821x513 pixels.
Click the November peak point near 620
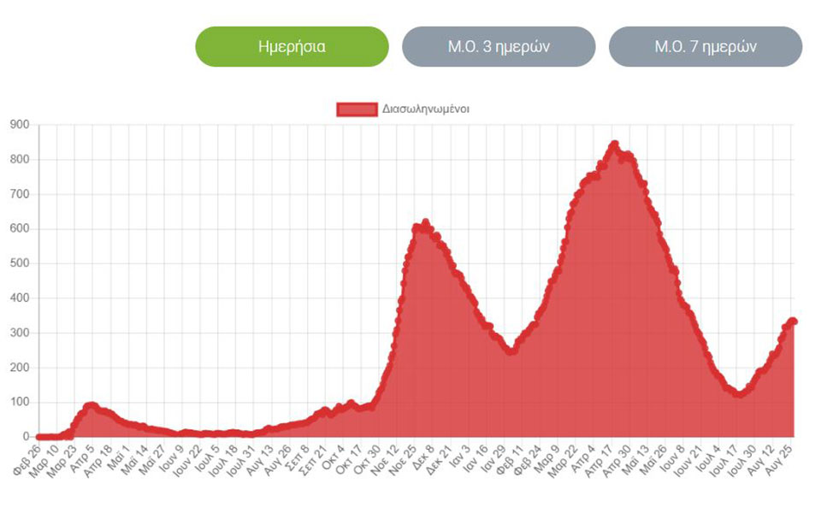click(x=425, y=223)
